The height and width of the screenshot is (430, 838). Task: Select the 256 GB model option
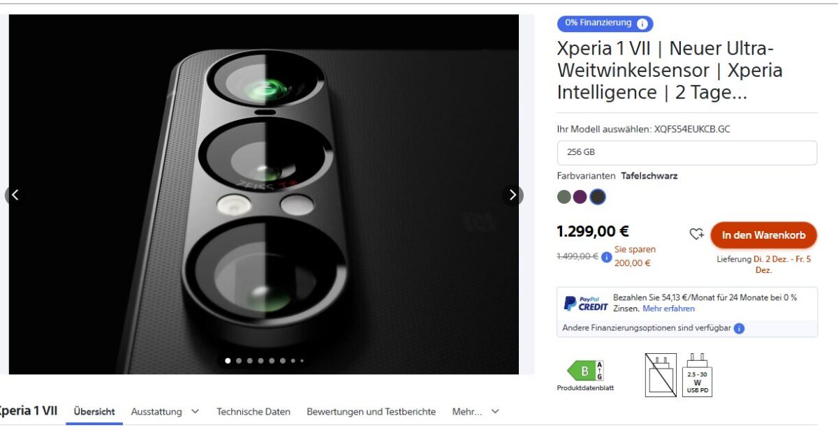tap(686, 152)
